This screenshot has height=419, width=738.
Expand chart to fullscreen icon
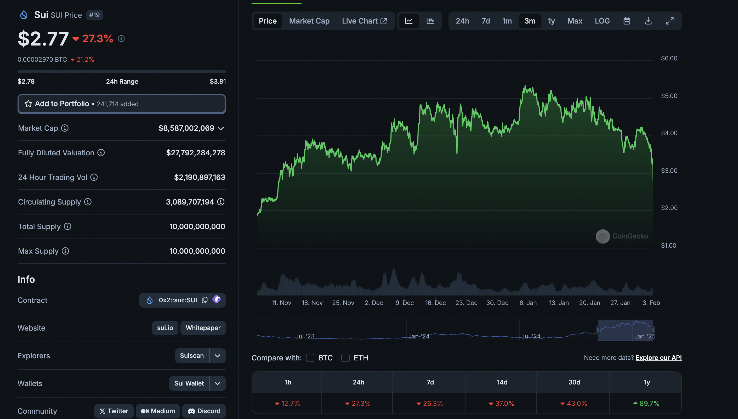(x=670, y=21)
